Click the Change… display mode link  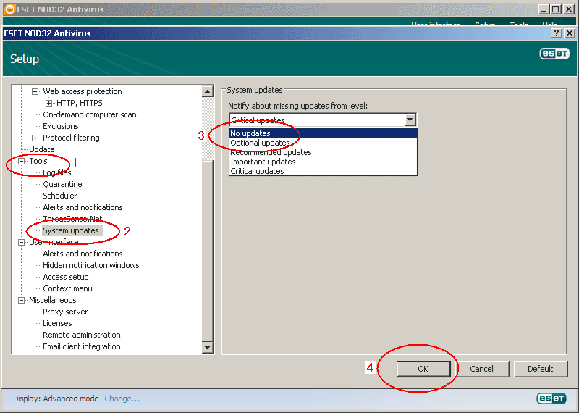tap(122, 399)
